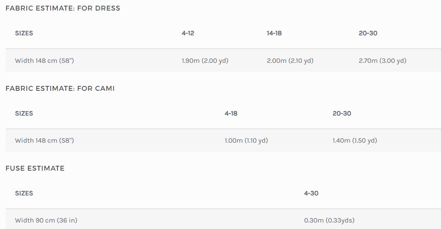
Task: Click the 1.90m (2.00 yd) dress value
Action: point(205,60)
